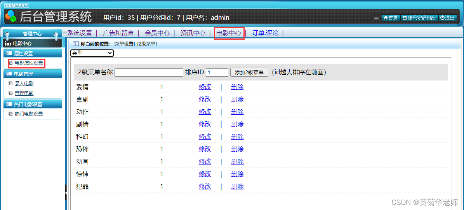464x210 pixels.
Task: Edit the 剧情 entry via 修改
Action: click(205, 124)
